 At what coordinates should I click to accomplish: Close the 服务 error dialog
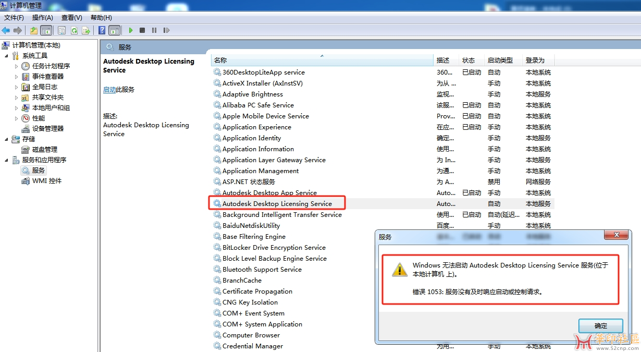pos(617,235)
